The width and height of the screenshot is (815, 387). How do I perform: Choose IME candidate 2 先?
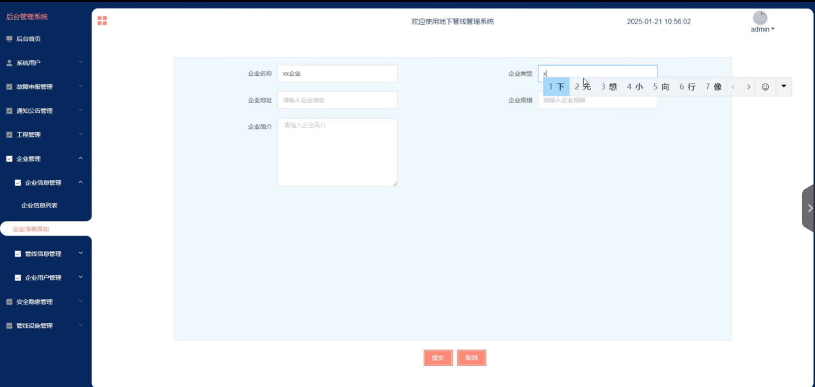pos(583,87)
